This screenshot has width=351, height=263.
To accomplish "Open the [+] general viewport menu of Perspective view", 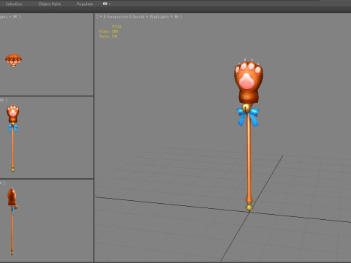I will (100, 17).
